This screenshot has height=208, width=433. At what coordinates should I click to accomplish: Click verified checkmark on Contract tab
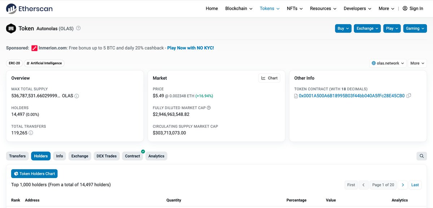point(143,151)
